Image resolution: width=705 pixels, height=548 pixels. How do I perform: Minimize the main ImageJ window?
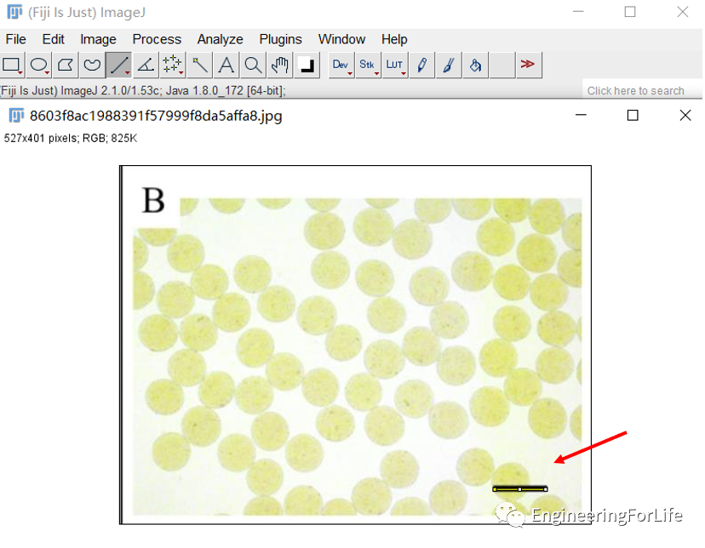(578, 12)
